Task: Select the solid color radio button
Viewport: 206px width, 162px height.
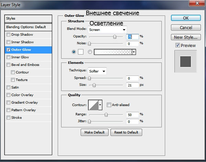Action: coord(74,52)
